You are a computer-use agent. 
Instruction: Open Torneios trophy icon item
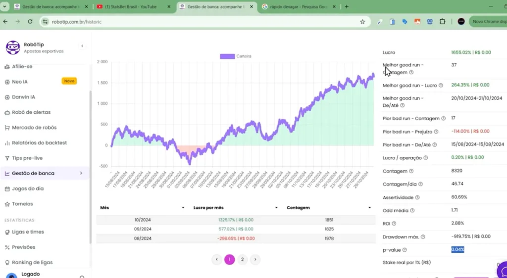7,204
